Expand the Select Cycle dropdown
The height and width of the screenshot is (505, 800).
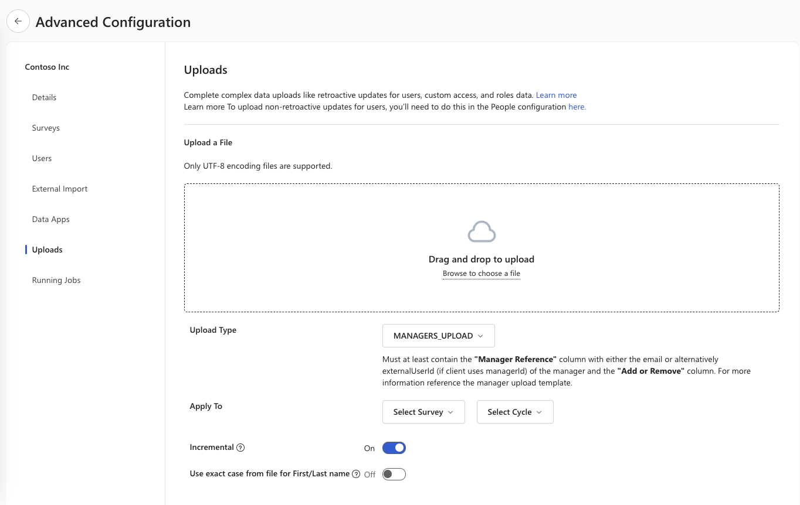pyautogui.click(x=514, y=412)
